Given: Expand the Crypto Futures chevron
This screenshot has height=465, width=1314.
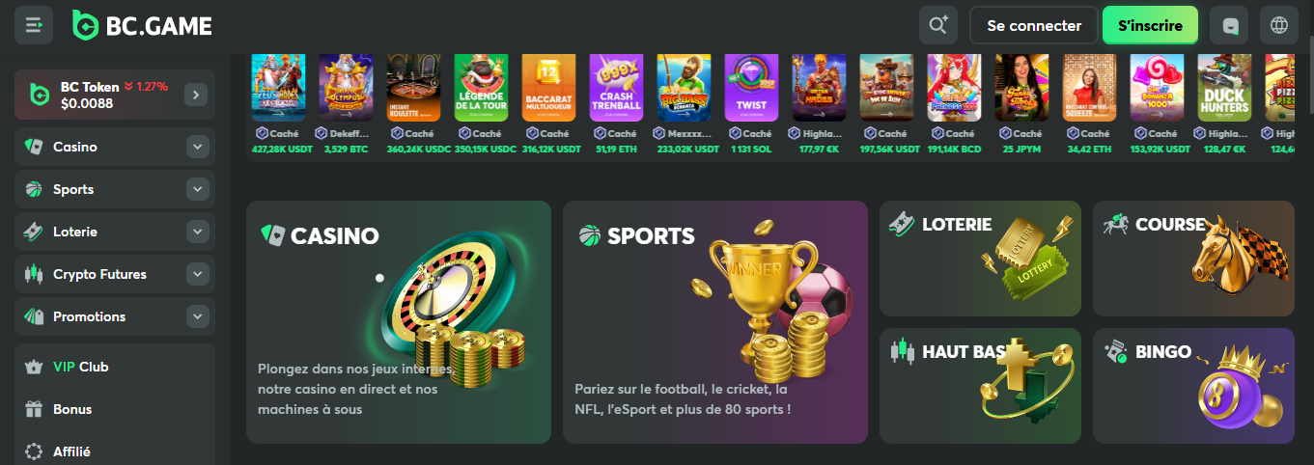Looking at the screenshot, I should (x=197, y=274).
